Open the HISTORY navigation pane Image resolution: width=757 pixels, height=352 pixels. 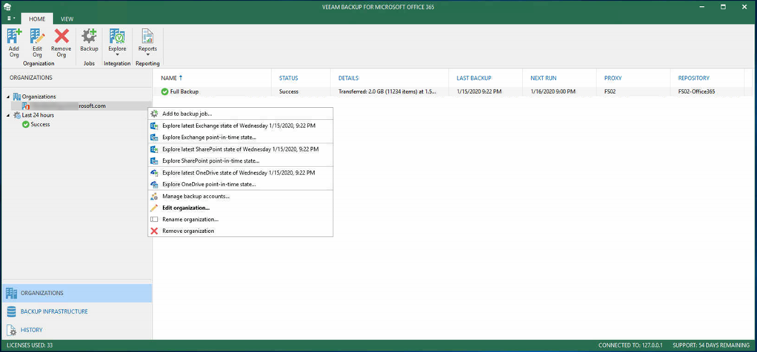point(77,330)
